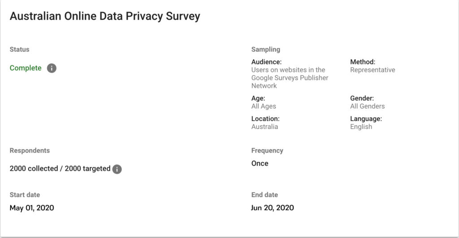Screen dimensions: 459x238
Task: Click the Audience label
Action: pyautogui.click(x=266, y=62)
